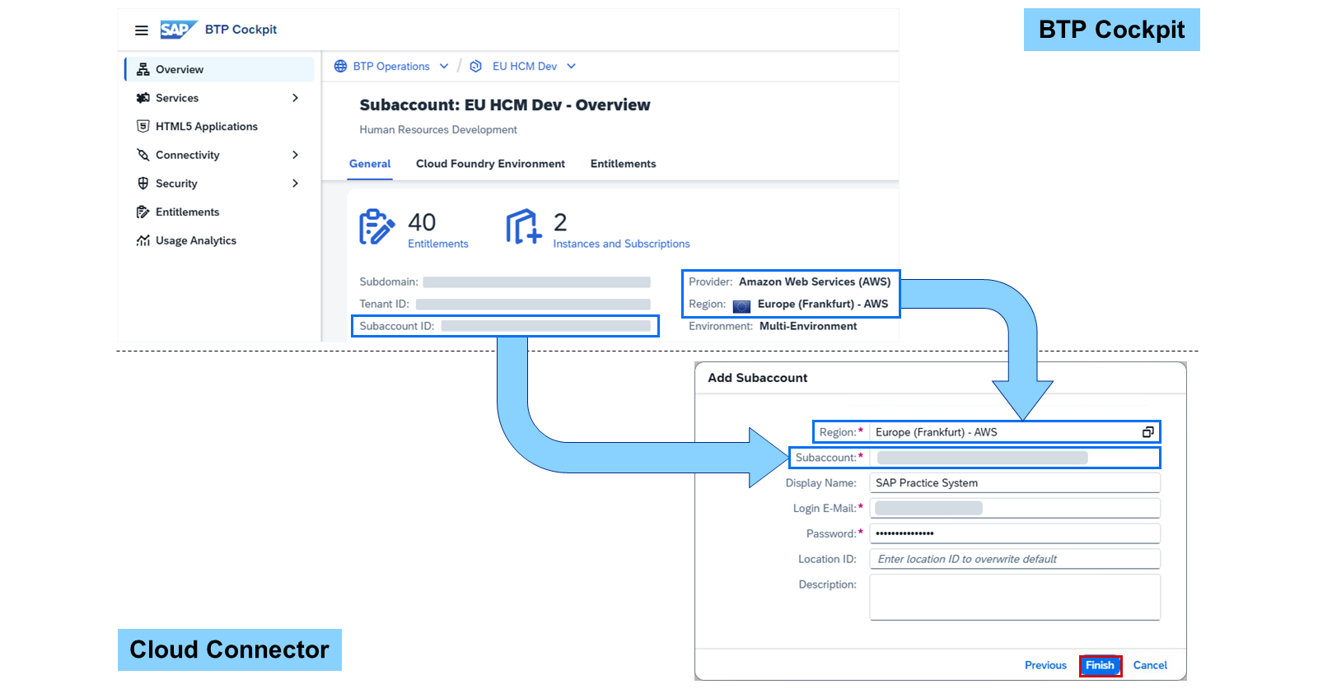Click the Security shield icon
Image resolution: width=1318 pixels, height=689 pixels.
point(143,184)
